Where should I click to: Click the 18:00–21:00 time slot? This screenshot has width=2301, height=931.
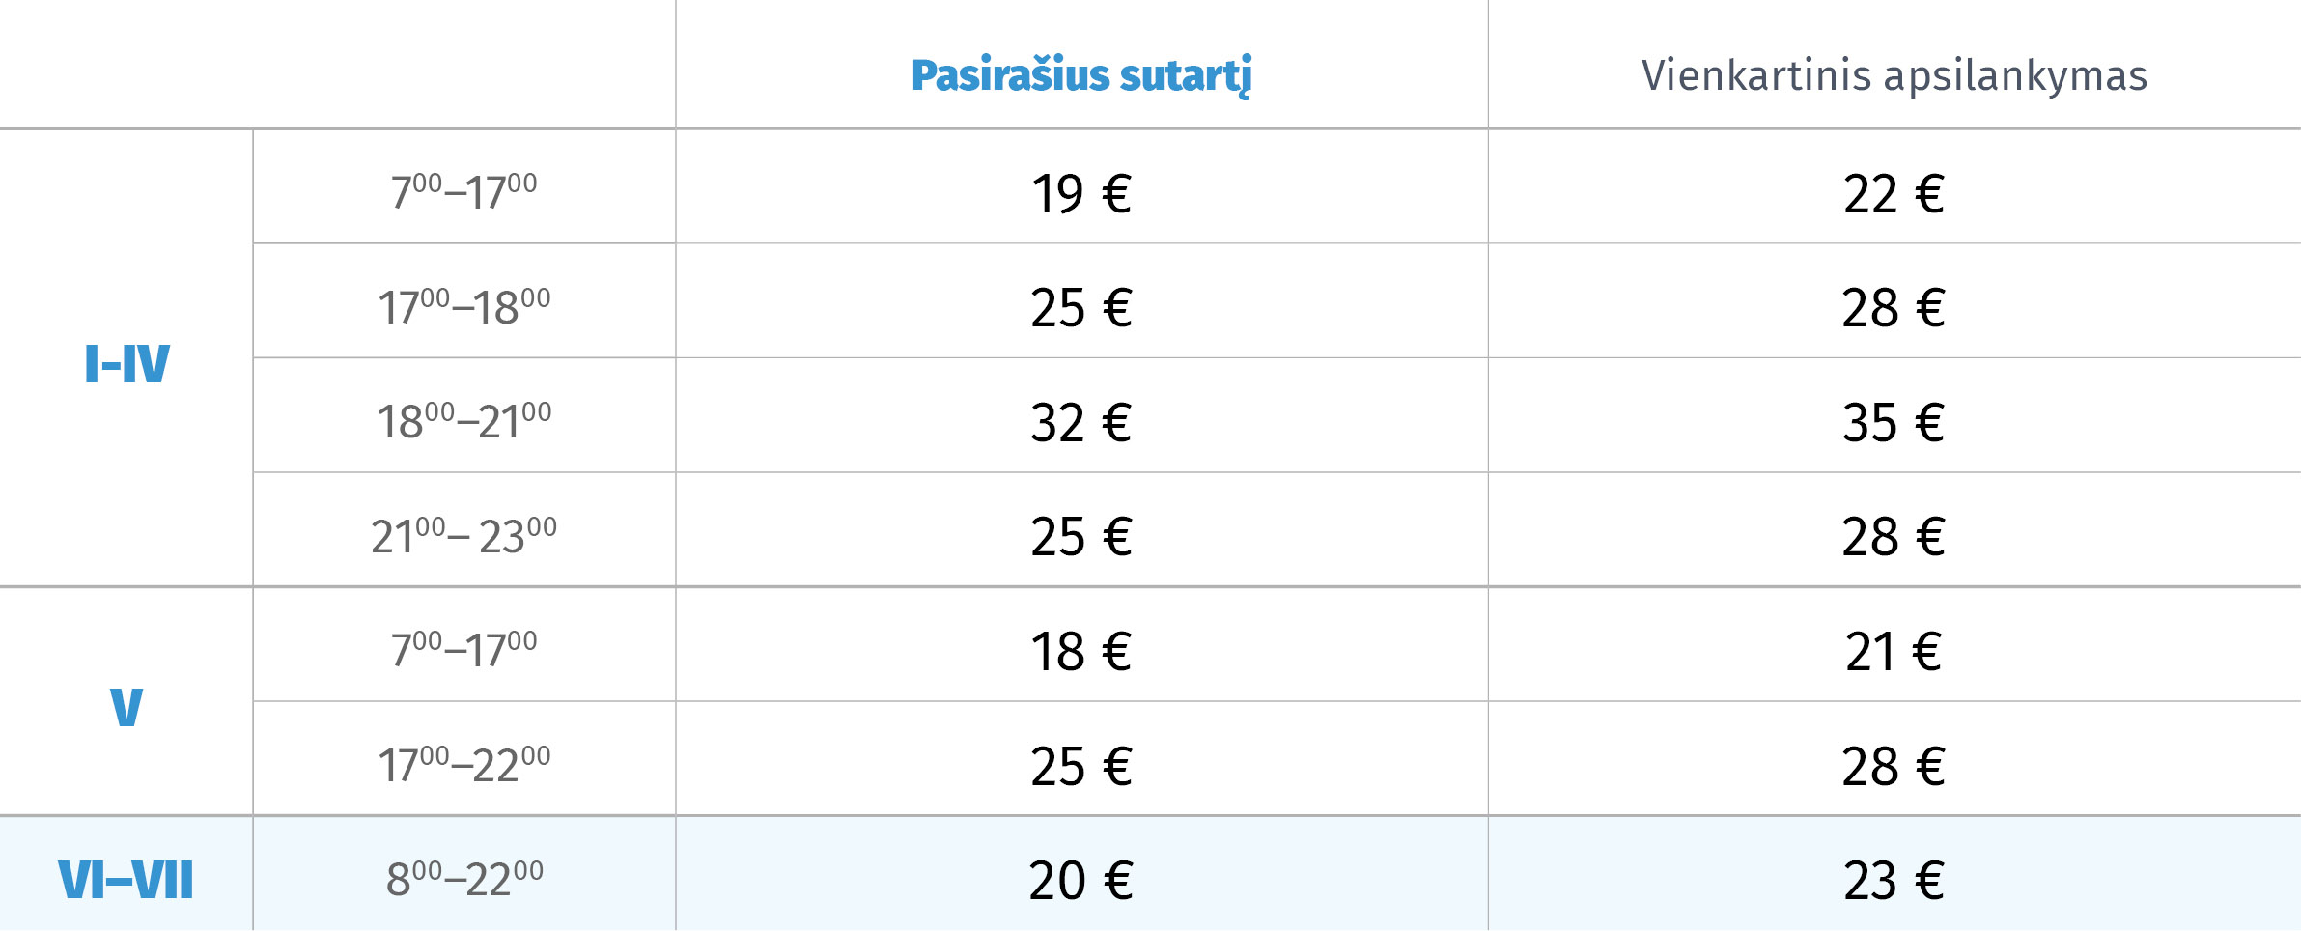click(464, 420)
